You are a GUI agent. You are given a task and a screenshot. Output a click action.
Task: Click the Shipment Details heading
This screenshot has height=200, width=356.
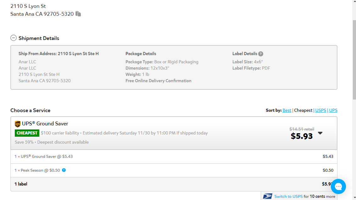coord(39,38)
